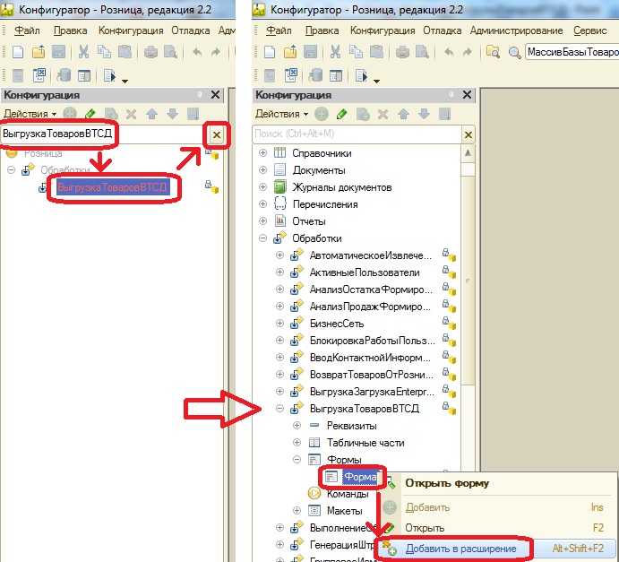Screen dimensions: 619x562
Task: Click МассивБазыТоваров search box in right toolbar
Action: [x=572, y=52]
